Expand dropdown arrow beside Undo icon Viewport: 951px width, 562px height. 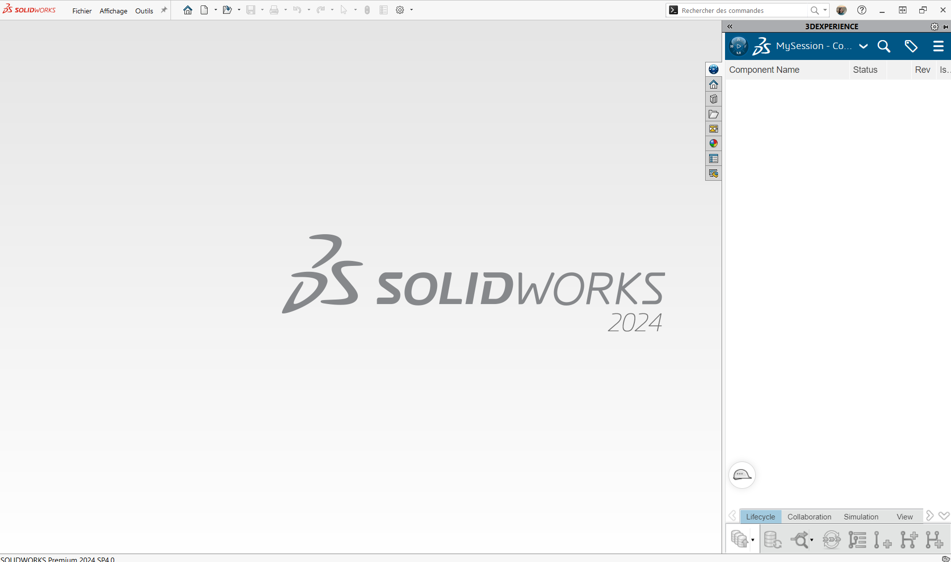pos(309,10)
